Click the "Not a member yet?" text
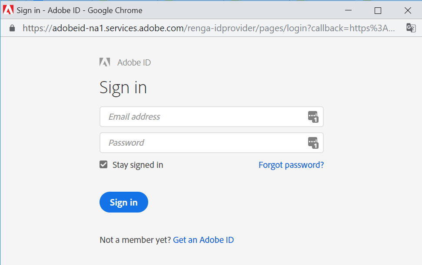The height and width of the screenshot is (265, 422). point(135,240)
